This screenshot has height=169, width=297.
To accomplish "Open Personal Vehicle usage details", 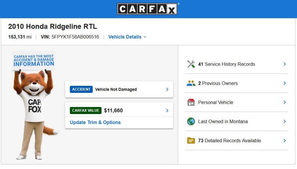I will [236, 102].
